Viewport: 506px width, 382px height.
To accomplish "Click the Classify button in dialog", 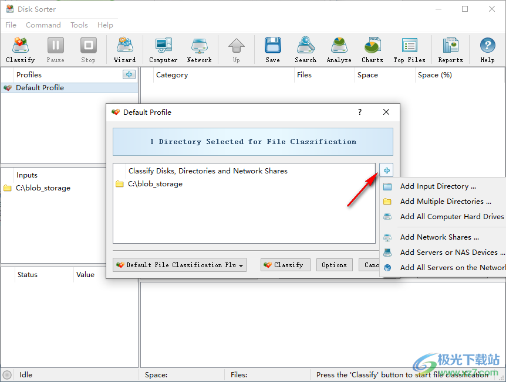I will point(285,265).
